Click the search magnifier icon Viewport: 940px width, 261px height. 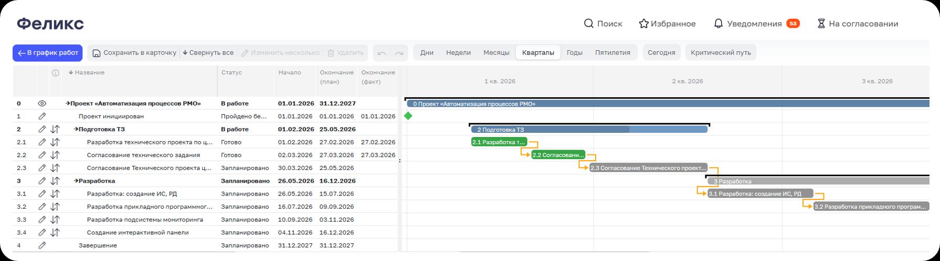[589, 24]
